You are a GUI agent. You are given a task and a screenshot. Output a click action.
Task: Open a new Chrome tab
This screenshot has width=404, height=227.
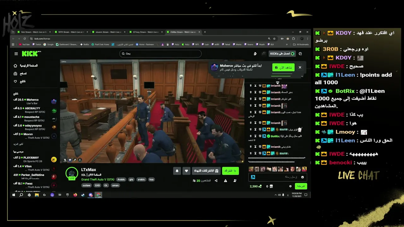click(205, 32)
